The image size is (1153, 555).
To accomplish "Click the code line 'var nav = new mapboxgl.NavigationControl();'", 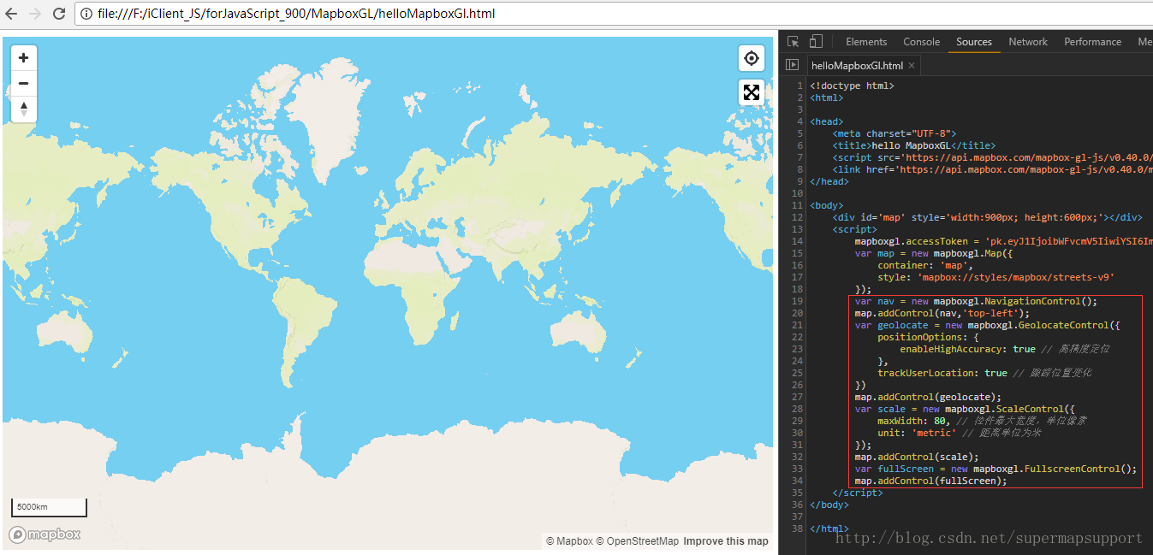I will (976, 301).
